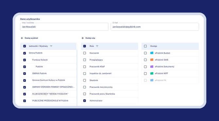Click the purple ePublink Dokumenty folder icon

tap(152, 67)
